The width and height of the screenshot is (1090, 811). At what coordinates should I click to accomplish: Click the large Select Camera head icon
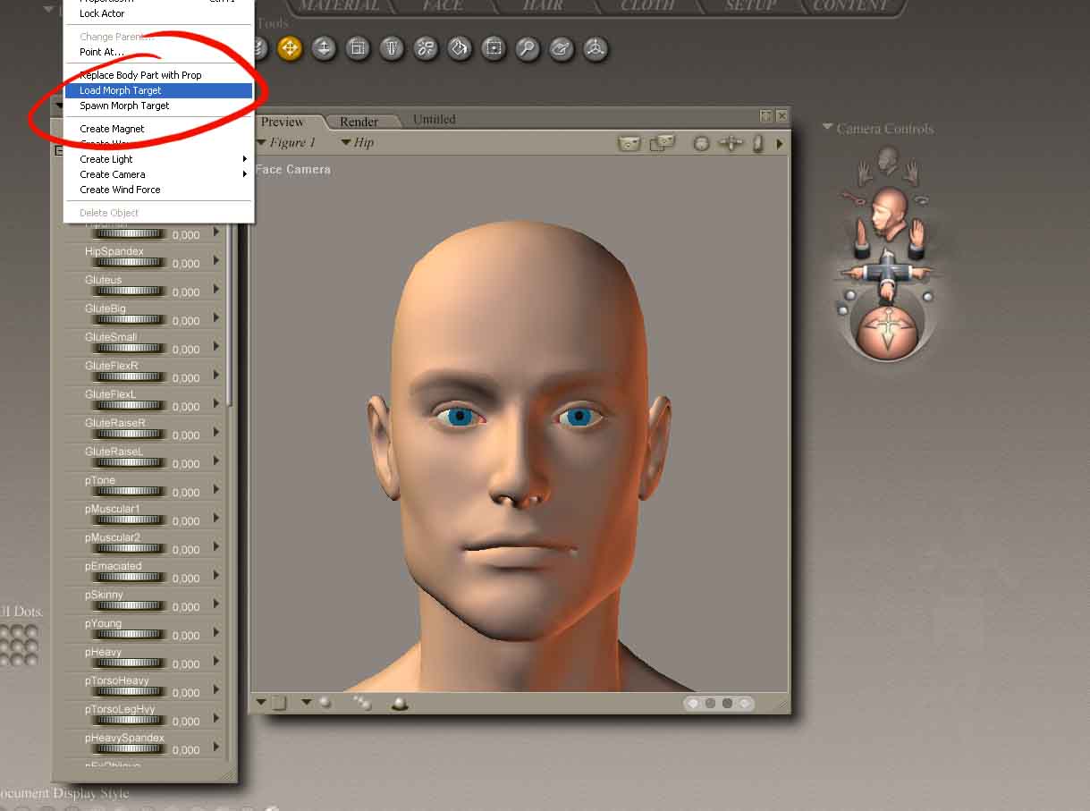(888, 213)
